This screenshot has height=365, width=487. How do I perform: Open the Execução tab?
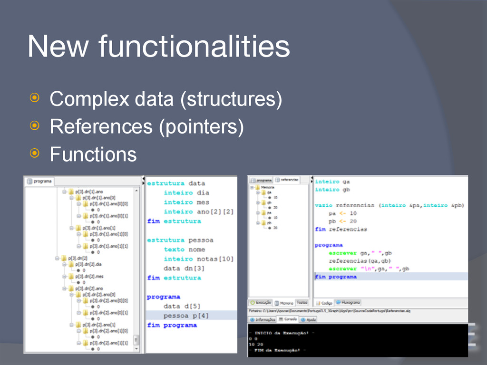[261, 303]
